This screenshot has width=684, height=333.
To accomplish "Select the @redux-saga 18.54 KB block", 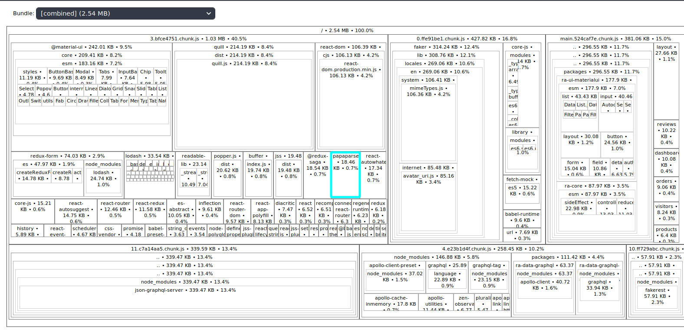I will [317, 175].
